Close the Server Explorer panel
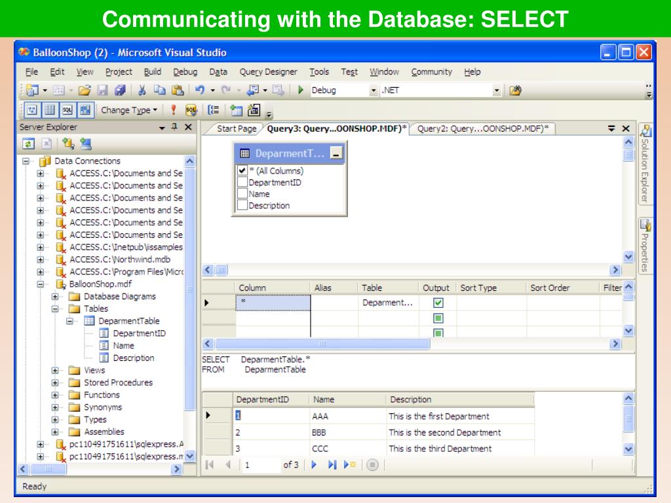The image size is (671, 503). click(x=188, y=127)
